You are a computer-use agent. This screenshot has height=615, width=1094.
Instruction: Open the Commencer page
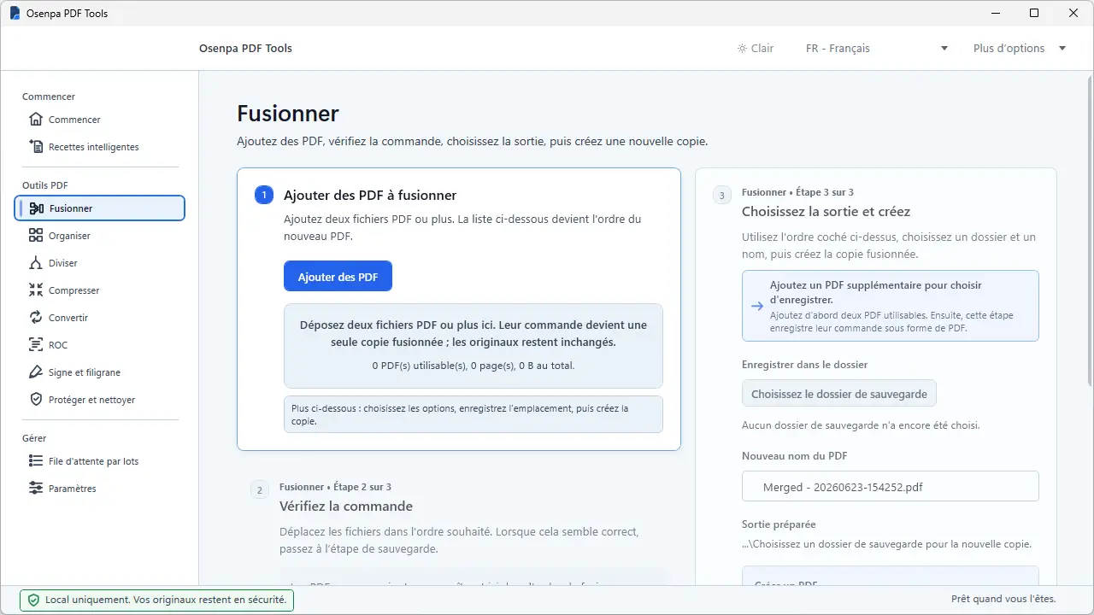[100, 120]
